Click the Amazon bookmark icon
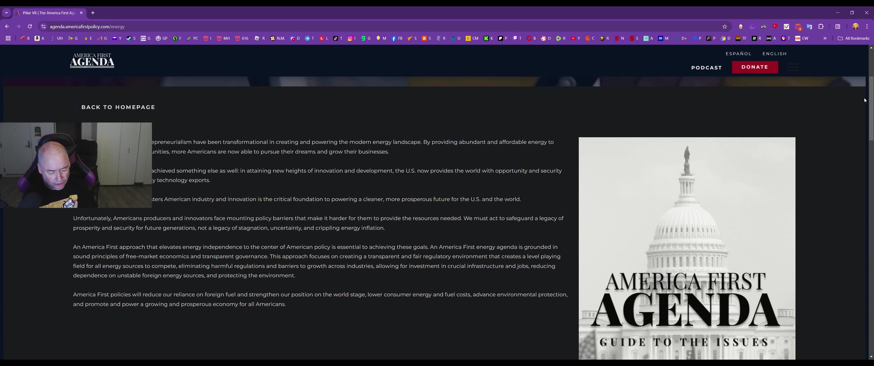Viewport: 874px width, 366px height. pyautogui.click(x=37, y=38)
